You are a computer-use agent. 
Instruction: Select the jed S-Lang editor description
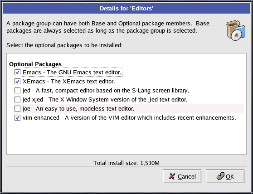[106, 91]
